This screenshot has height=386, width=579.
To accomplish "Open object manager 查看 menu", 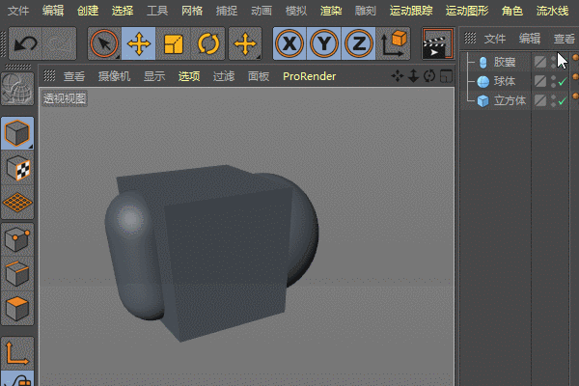I will [565, 39].
